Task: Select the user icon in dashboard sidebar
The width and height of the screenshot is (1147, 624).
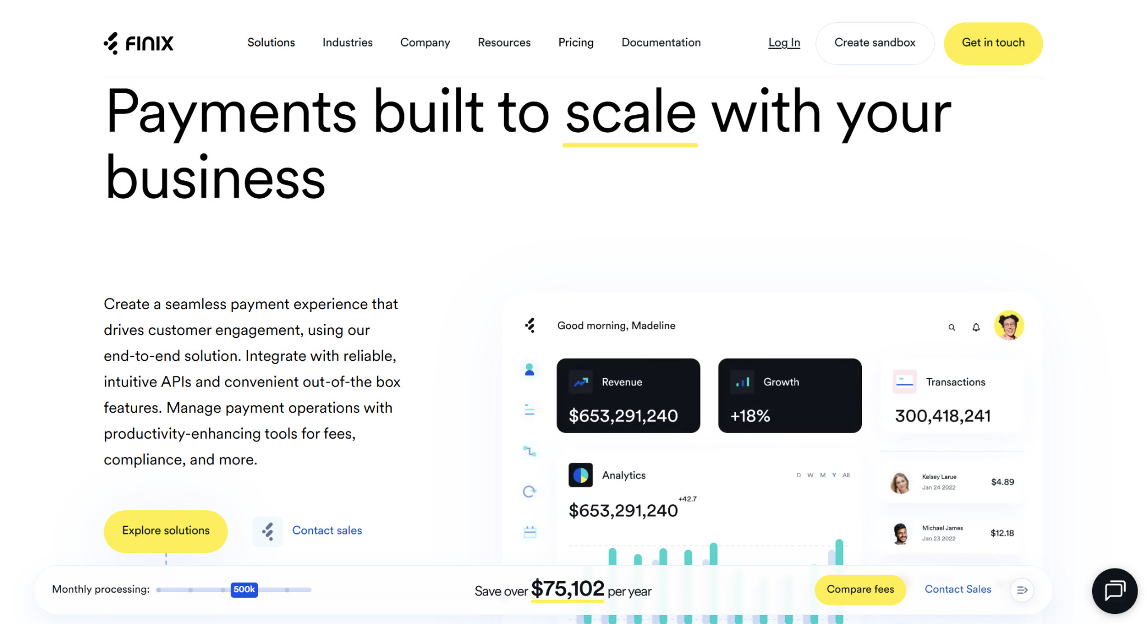Action: point(529,370)
